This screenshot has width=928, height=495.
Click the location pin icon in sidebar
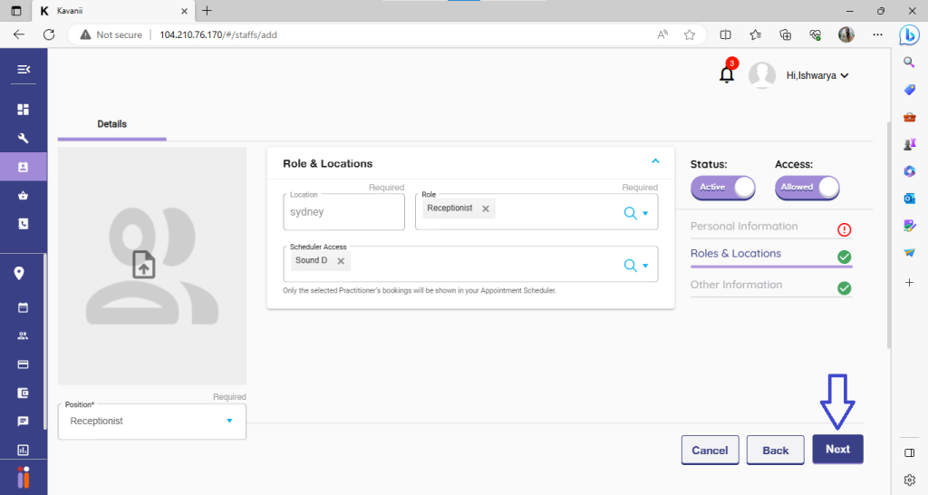tap(19, 274)
